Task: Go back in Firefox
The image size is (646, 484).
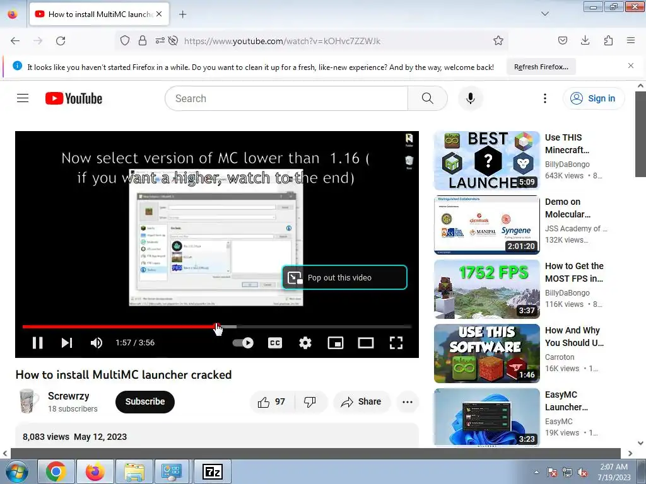Action: [x=15, y=41]
